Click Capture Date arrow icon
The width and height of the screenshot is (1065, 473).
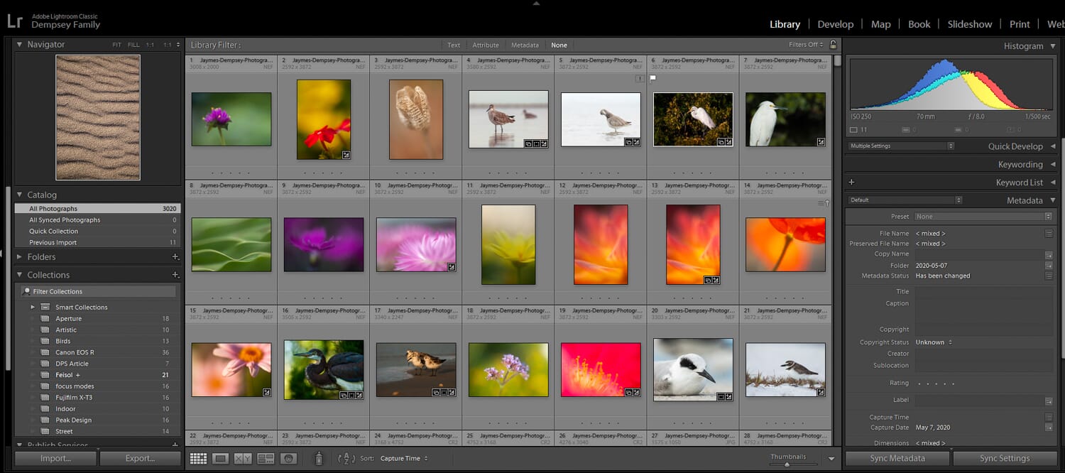[x=1048, y=428]
